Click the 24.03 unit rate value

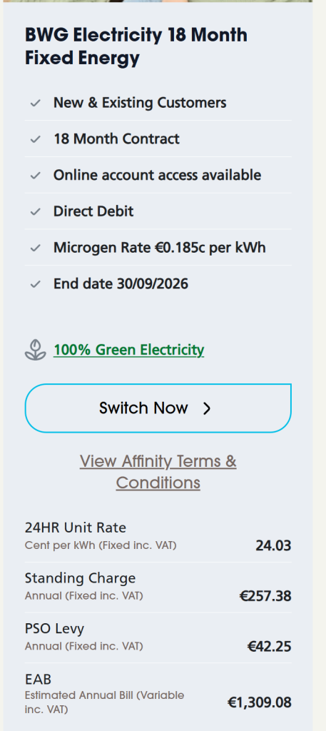click(273, 545)
